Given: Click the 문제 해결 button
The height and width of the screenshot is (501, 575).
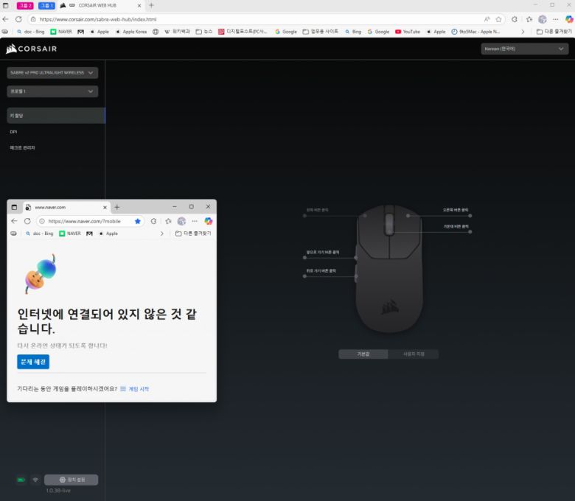Looking at the screenshot, I should point(33,362).
